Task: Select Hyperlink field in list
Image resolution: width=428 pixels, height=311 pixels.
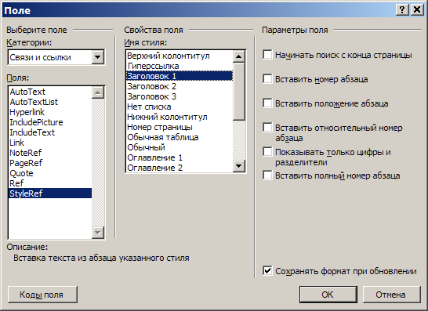Action: (x=50, y=112)
